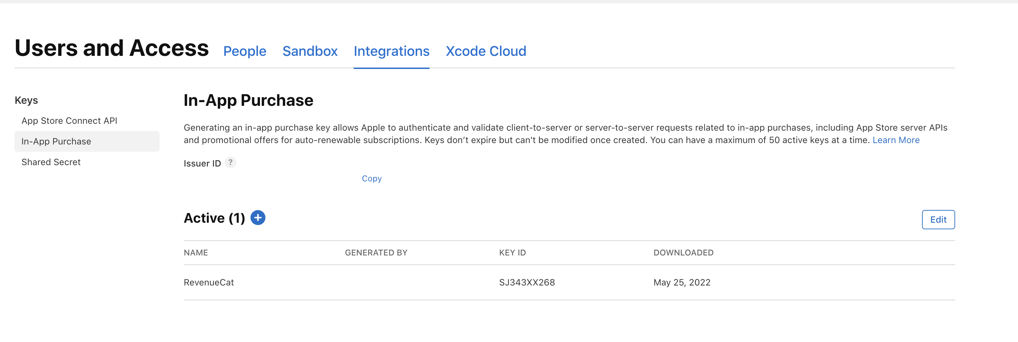Screen dimensions: 1018x342
Task: Click the Key ID SJ343XX268
Action: (527, 282)
